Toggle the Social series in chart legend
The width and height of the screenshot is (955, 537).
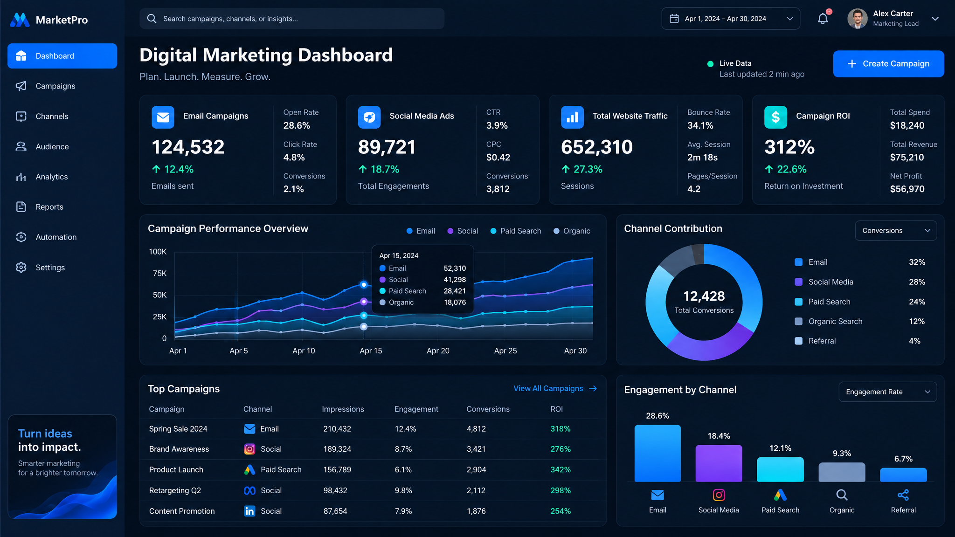[x=463, y=231]
